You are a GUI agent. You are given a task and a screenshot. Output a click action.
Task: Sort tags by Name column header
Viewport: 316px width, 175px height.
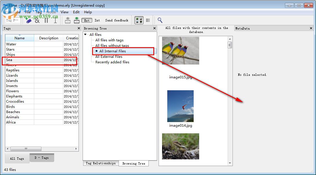(19, 38)
